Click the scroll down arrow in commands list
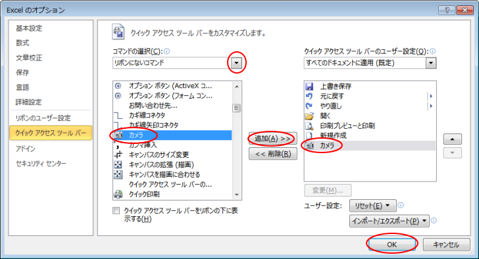This screenshot has width=479, height=259. tap(237, 195)
